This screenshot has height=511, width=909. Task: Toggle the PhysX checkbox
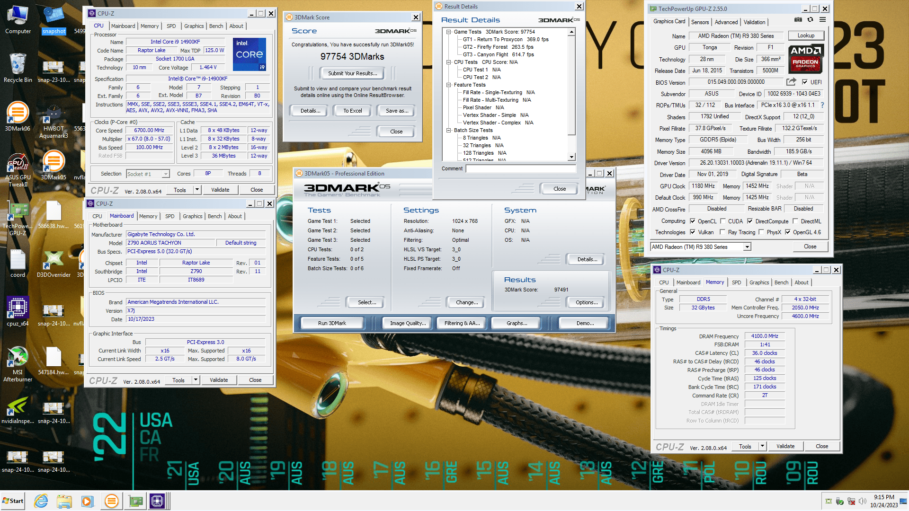tap(761, 232)
